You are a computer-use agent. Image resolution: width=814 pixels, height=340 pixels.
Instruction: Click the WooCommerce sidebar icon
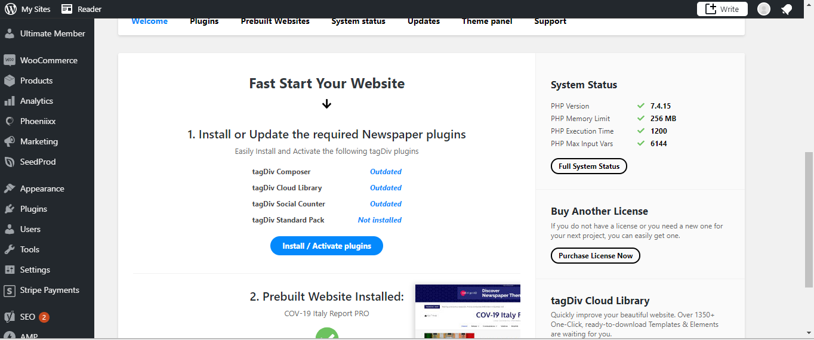click(x=10, y=60)
